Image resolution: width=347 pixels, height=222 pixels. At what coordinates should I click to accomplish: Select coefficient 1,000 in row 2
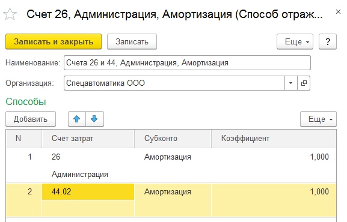coord(274,191)
